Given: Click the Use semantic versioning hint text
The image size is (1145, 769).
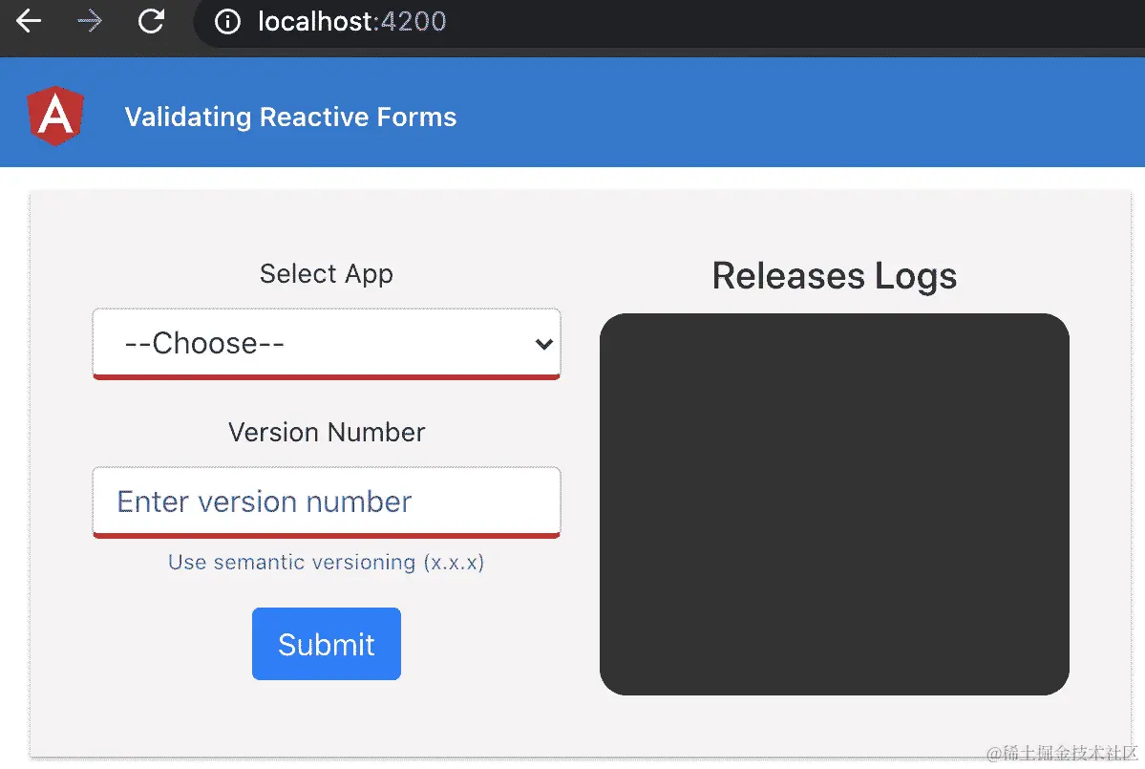Looking at the screenshot, I should 327,562.
